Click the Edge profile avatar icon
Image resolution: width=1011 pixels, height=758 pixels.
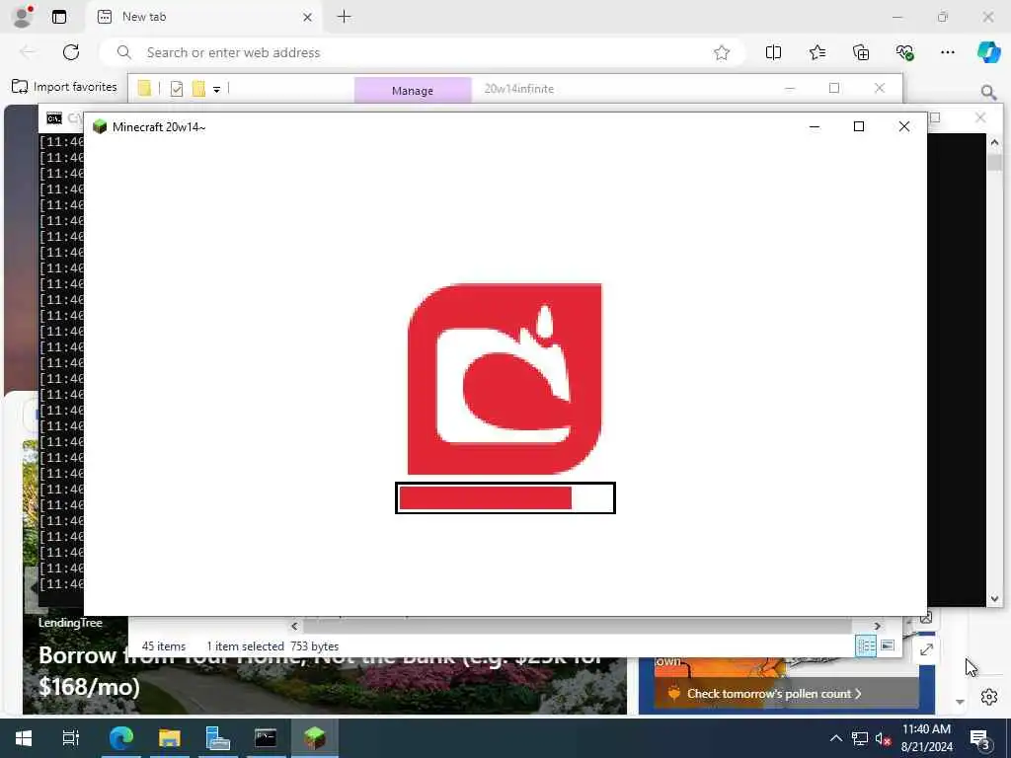23,17
